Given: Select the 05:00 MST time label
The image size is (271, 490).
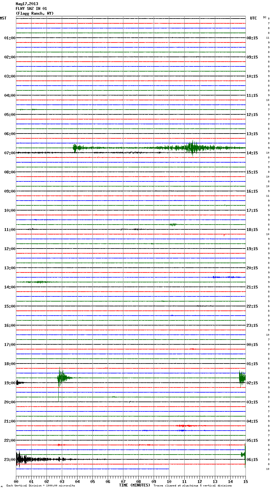Looking at the screenshot, I should coord(10,115).
